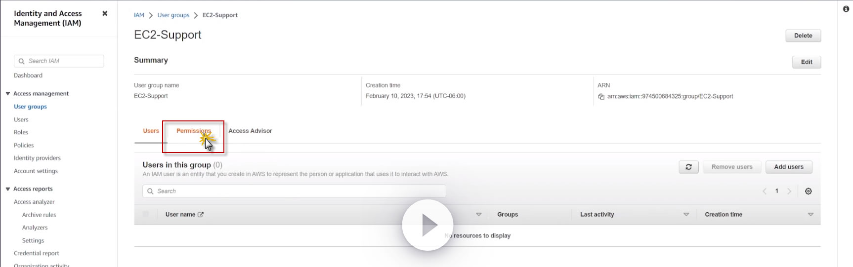Collapse the Access management section
Screen dimensions: 853x267
tap(8, 94)
